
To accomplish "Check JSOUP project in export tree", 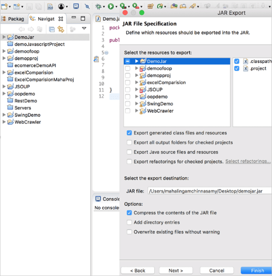I will [127, 90].
